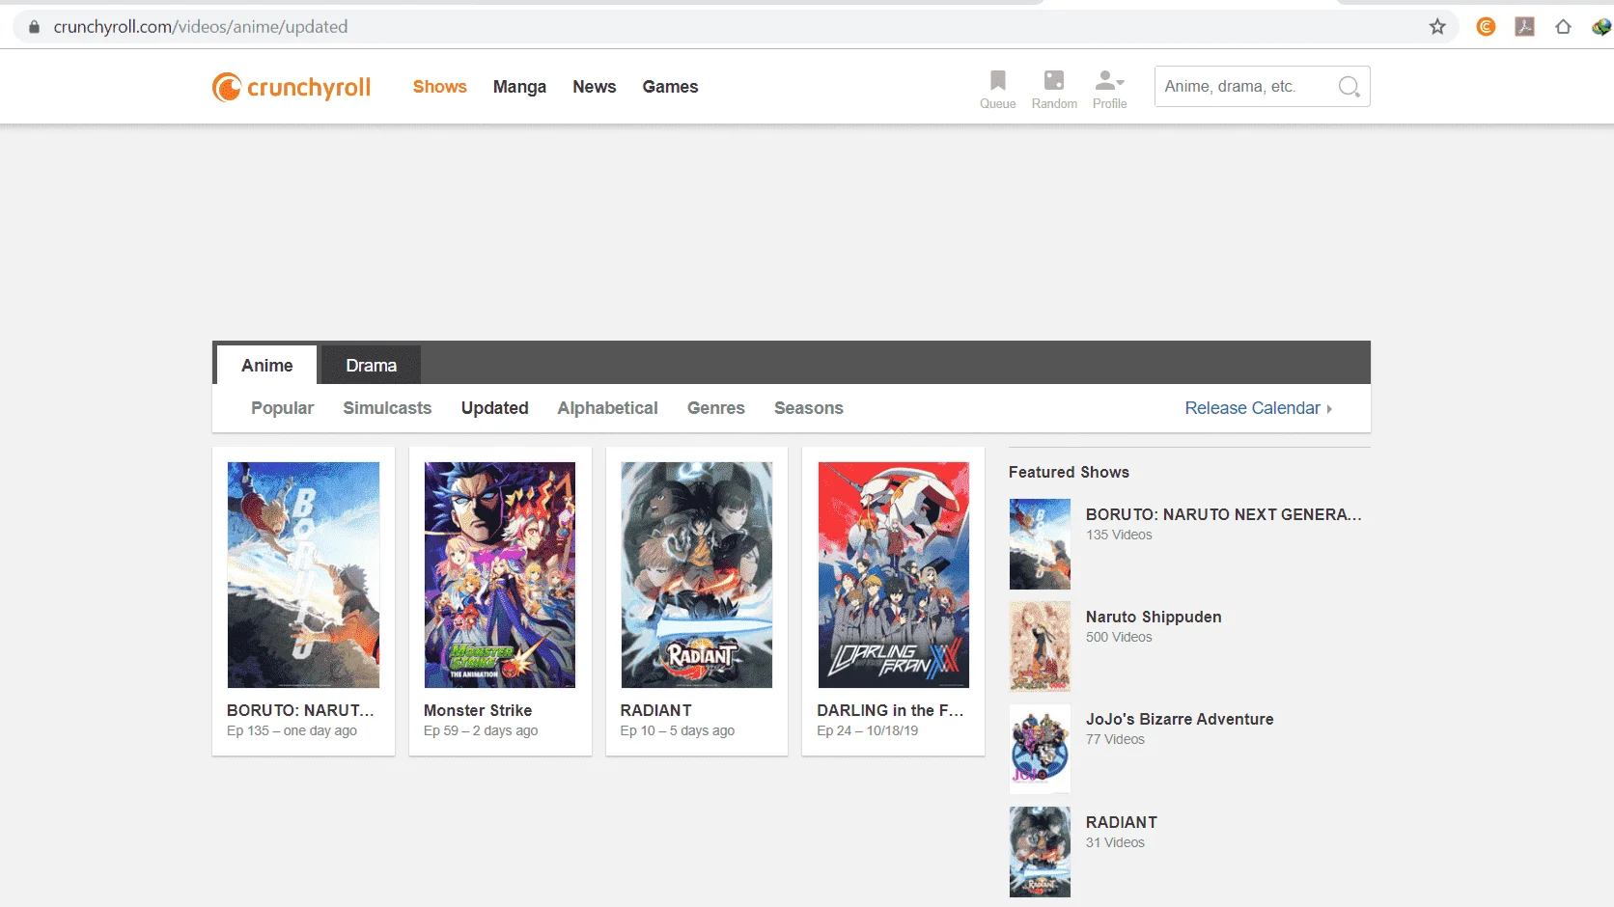Click the search magnifier icon
The width and height of the screenshot is (1614, 907).
point(1349,87)
